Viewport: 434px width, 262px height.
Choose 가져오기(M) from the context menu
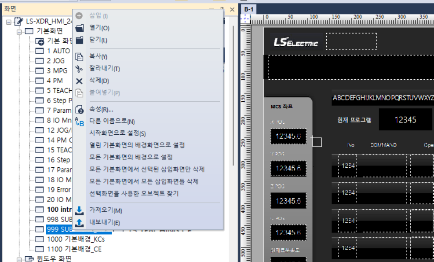(x=106, y=210)
